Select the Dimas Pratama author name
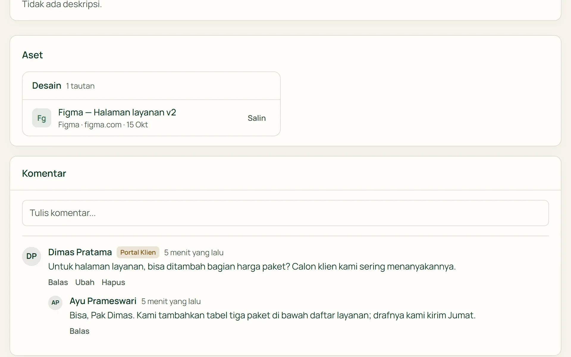The width and height of the screenshot is (571, 357). (x=80, y=252)
